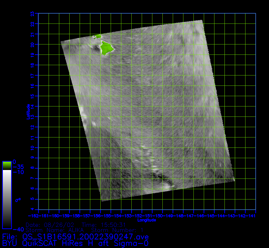Click the longitude tick label -162

pyautogui.click(x=34, y=215)
